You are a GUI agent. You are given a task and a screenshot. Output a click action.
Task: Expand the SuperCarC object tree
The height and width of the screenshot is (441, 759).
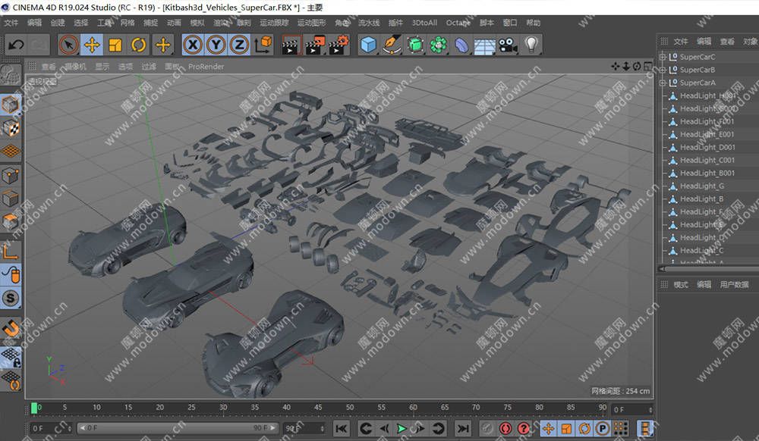pyautogui.click(x=663, y=57)
